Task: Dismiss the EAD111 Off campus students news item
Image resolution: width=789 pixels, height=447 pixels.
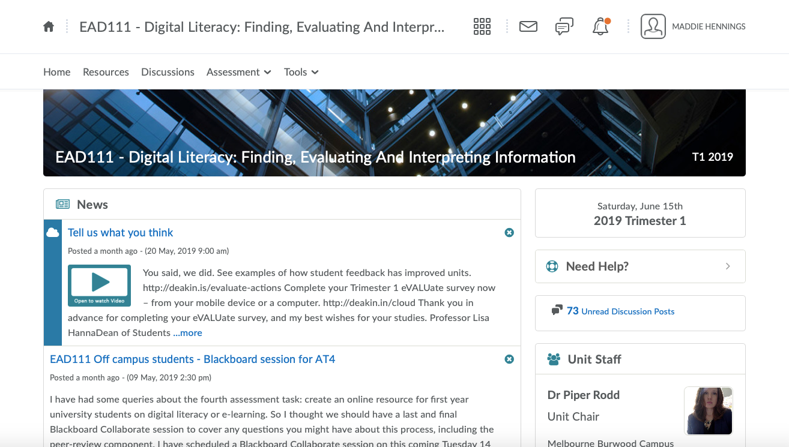Action: click(x=509, y=359)
